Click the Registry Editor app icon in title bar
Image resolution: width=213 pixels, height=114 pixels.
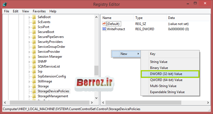coord(5,4)
